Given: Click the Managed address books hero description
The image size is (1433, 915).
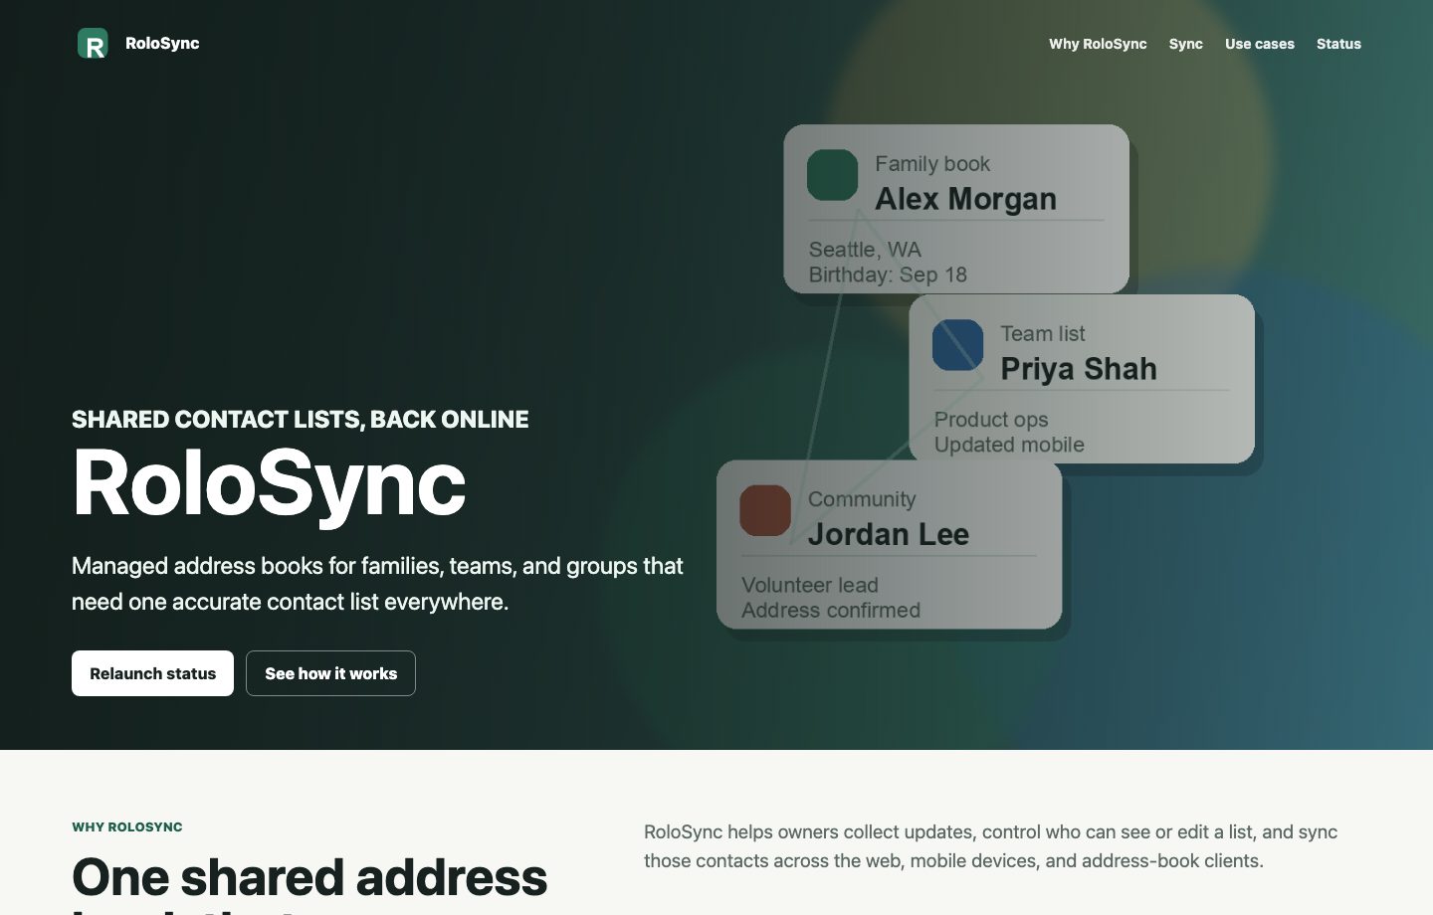Looking at the screenshot, I should (377, 584).
